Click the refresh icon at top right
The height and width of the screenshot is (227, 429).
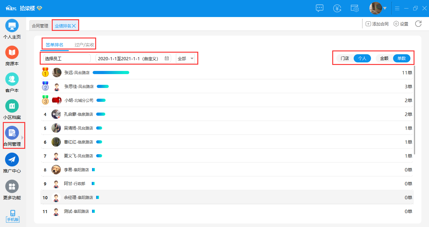[418, 24]
